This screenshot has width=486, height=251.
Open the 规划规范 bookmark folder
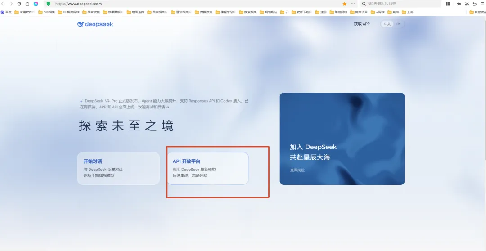click(268, 13)
